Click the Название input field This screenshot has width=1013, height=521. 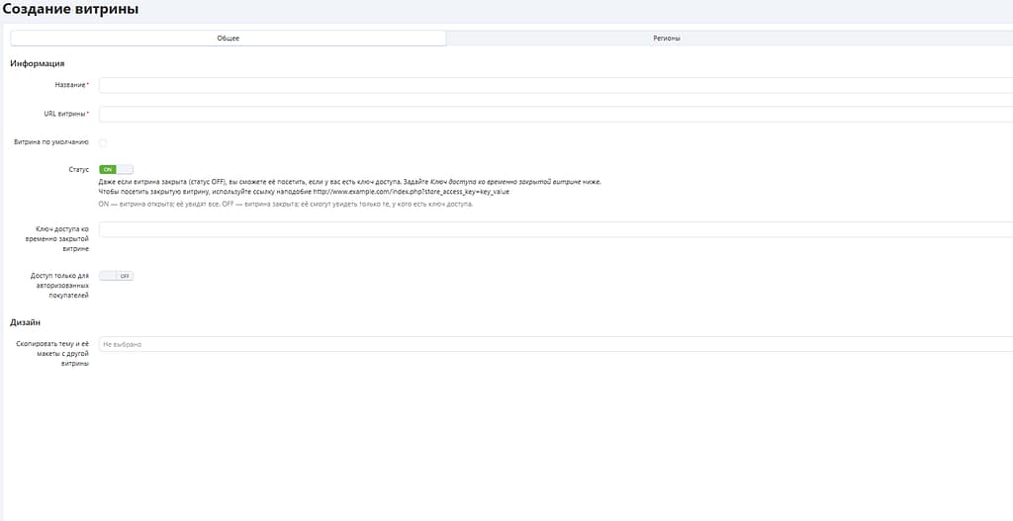tap(555, 85)
